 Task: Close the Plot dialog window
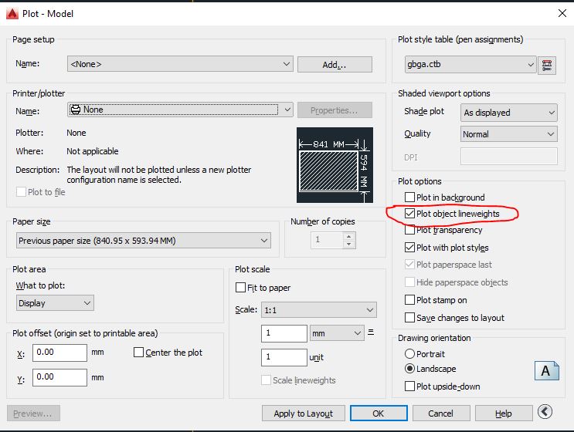[561, 13]
